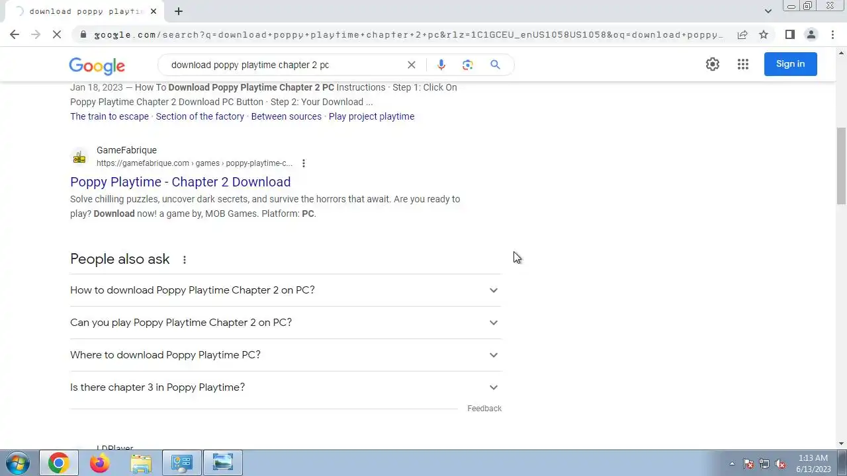Open the tab search dropdown arrow

(x=768, y=11)
